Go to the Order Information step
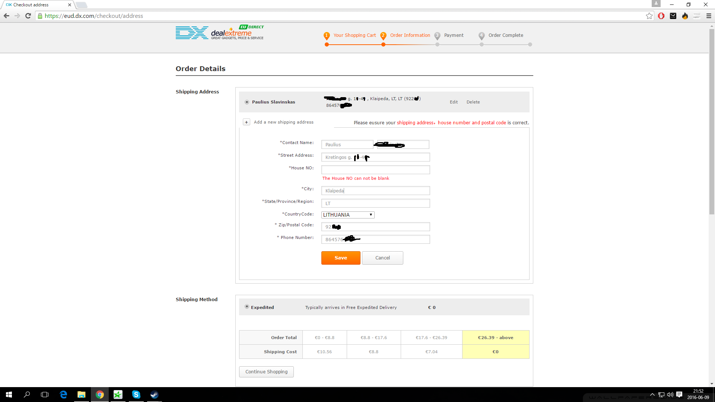The height and width of the screenshot is (402, 715). click(x=410, y=35)
